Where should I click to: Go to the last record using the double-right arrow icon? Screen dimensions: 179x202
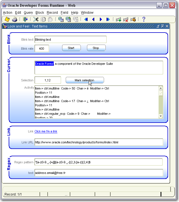point(108,19)
